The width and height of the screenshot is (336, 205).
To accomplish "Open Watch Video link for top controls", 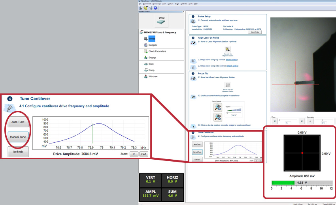I will tap(232, 60).
